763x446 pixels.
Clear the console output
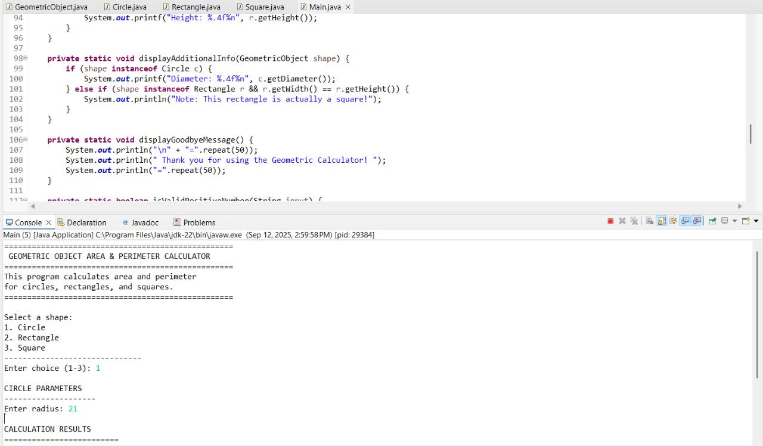click(650, 221)
